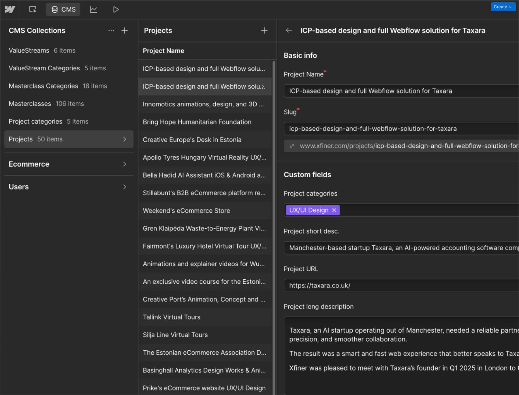Select Animations and explainer videos project
The width and height of the screenshot is (519, 395).
click(x=205, y=264)
